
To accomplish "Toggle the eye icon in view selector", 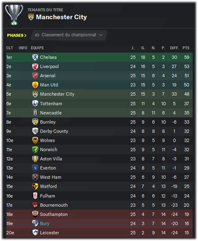I will [37, 35].
